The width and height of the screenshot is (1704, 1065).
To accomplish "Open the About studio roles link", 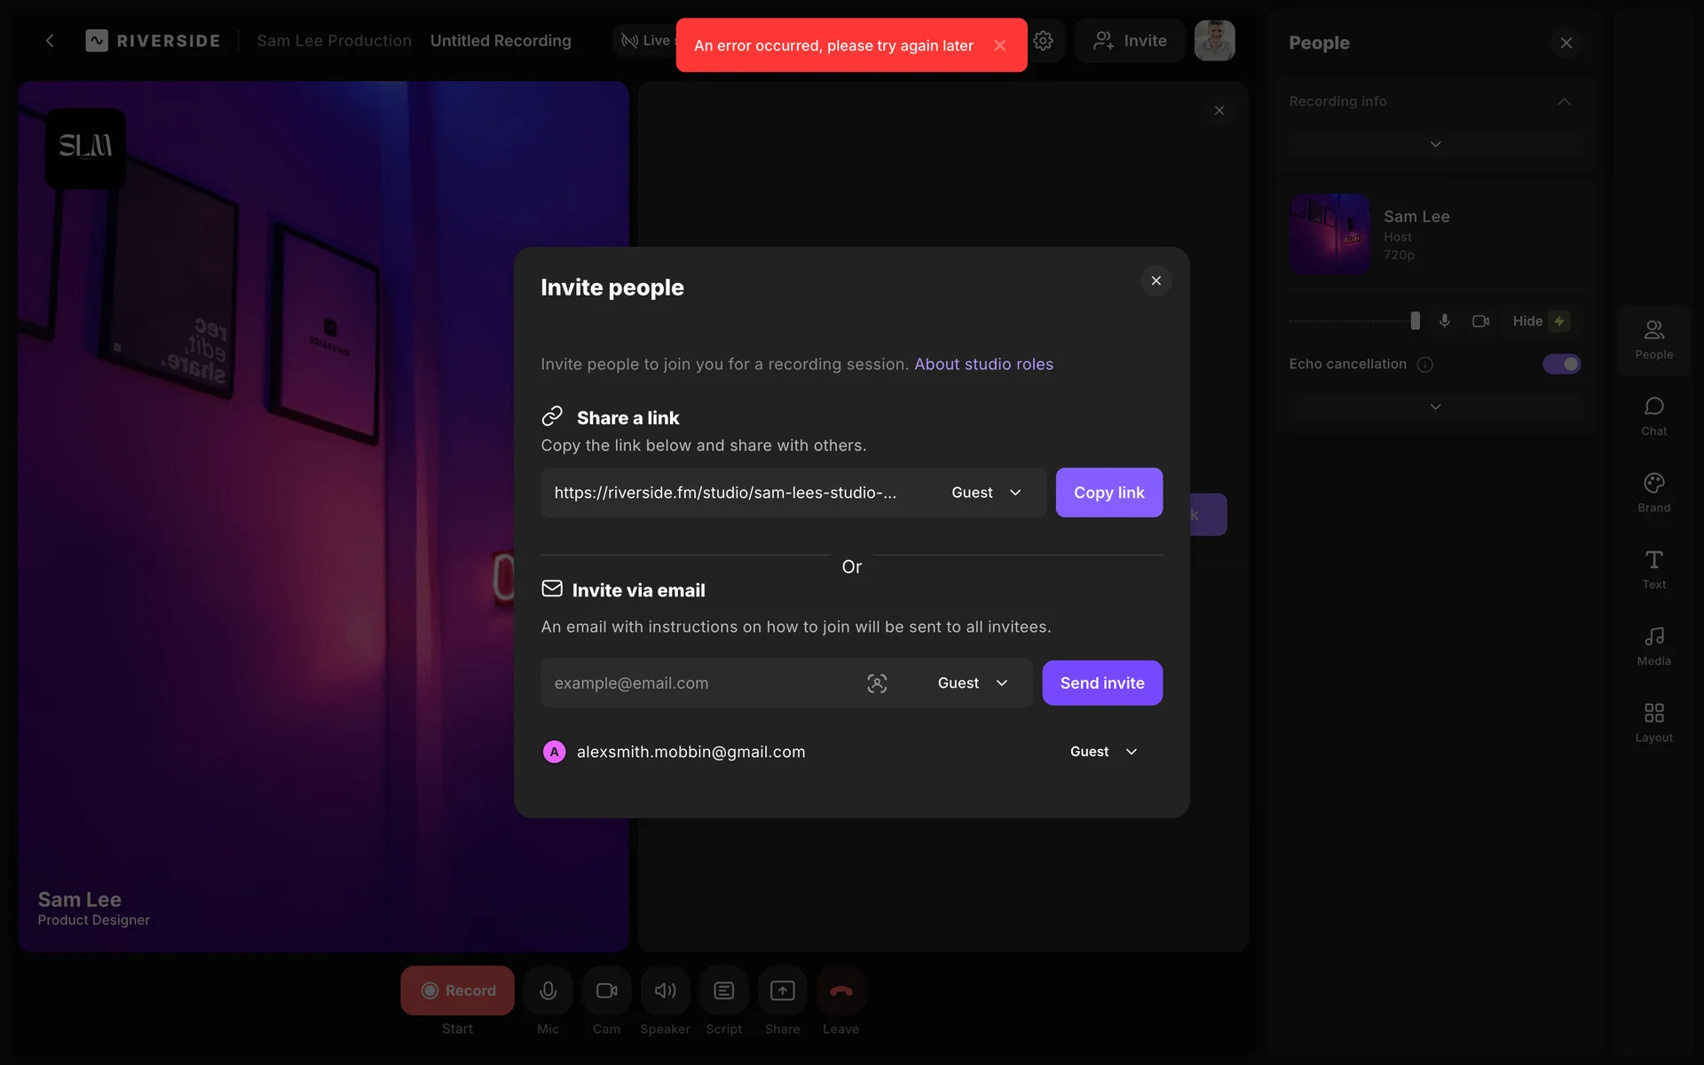I will coord(983,364).
